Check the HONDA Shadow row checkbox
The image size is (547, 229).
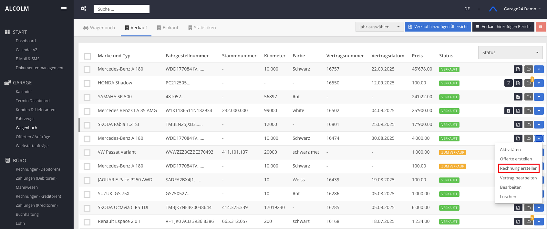coord(87,83)
